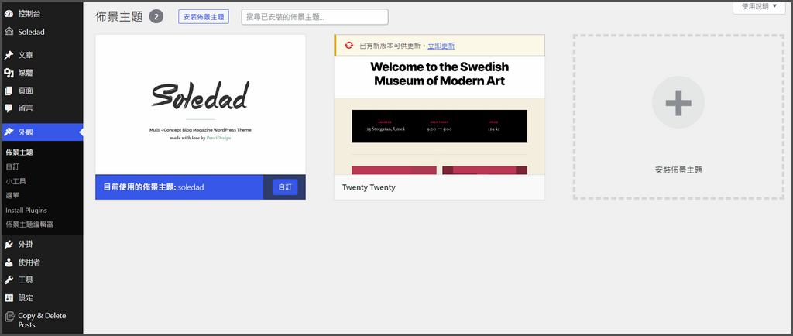The width and height of the screenshot is (793, 336).
Task: Click the 留言 comment bubble icon
Action: (x=9, y=108)
